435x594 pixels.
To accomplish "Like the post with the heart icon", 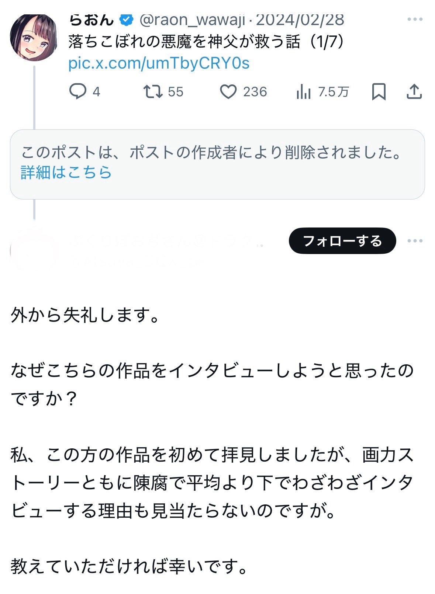I will point(228,91).
